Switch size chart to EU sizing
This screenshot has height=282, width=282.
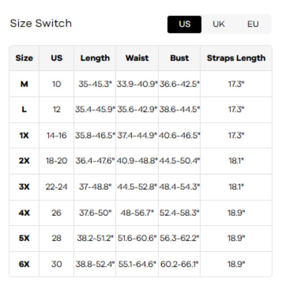(x=253, y=24)
